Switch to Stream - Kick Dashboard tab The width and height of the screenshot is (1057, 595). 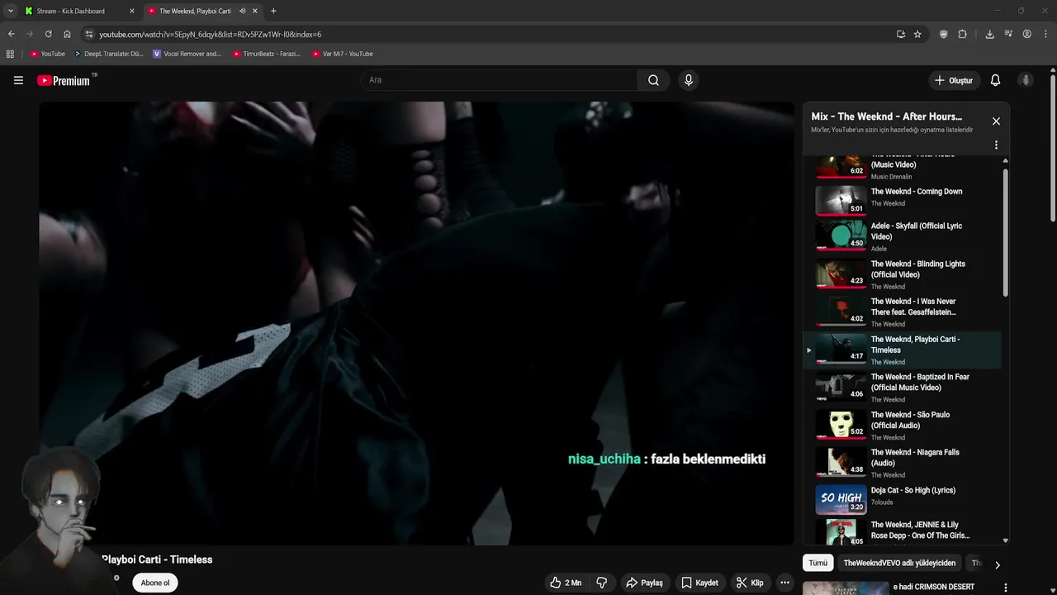[78, 11]
